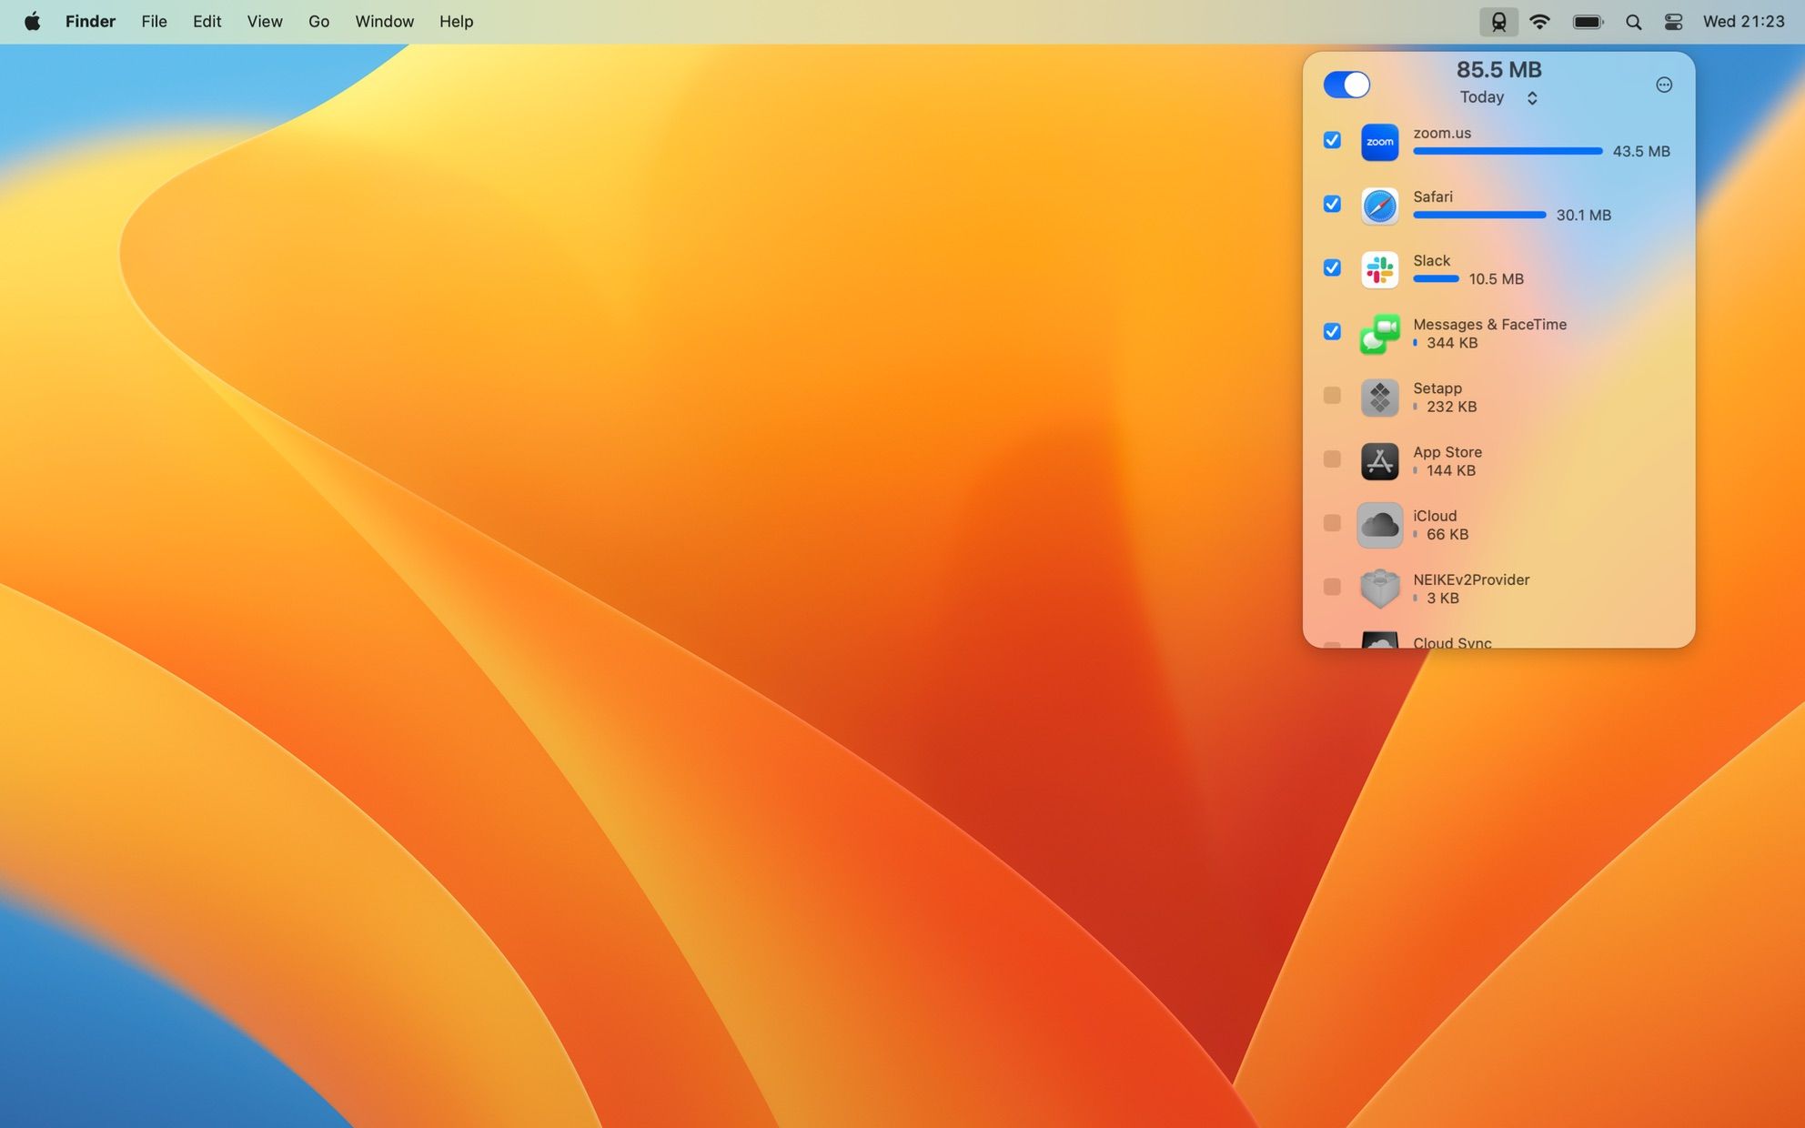Click the Safari app name
Screen dimensions: 1805x1128
(1433, 196)
